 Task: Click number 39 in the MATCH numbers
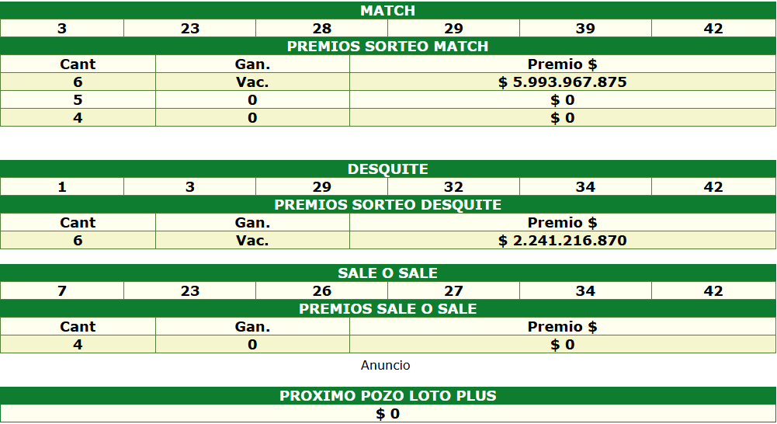(x=585, y=29)
